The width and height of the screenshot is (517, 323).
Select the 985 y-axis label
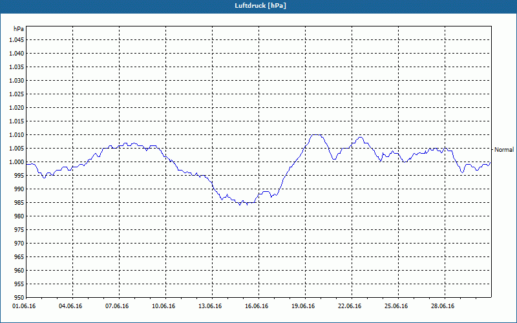(19, 203)
